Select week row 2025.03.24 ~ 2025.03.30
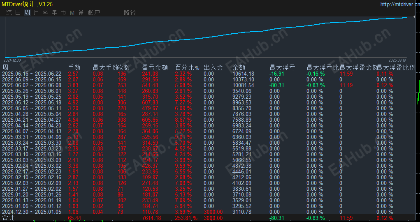The height and width of the screenshot is (222, 420). point(32,143)
